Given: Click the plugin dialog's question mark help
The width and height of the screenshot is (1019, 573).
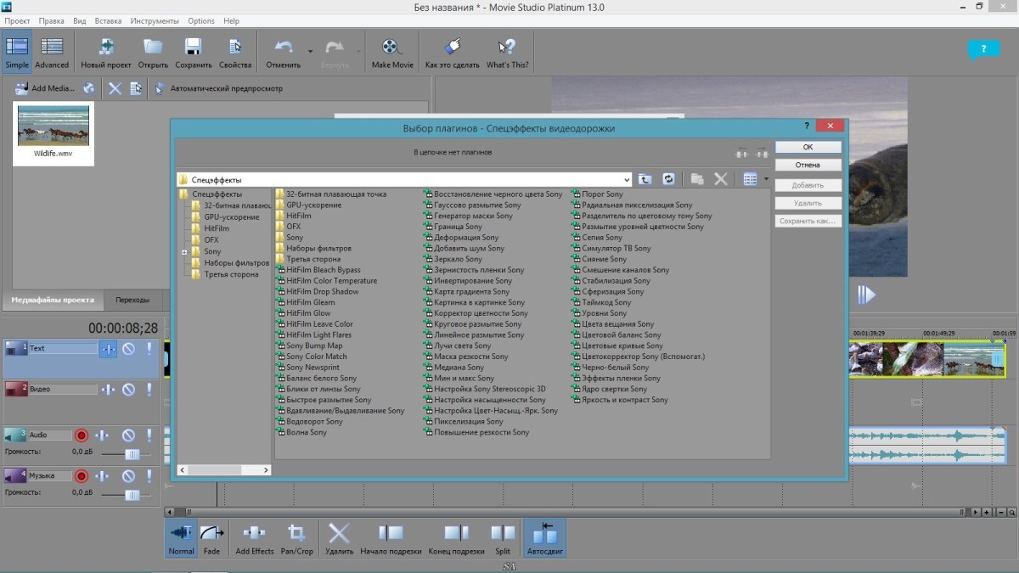Looking at the screenshot, I should click(805, 126).
